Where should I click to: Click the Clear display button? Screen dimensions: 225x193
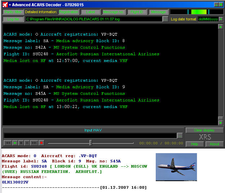(204, 130)
